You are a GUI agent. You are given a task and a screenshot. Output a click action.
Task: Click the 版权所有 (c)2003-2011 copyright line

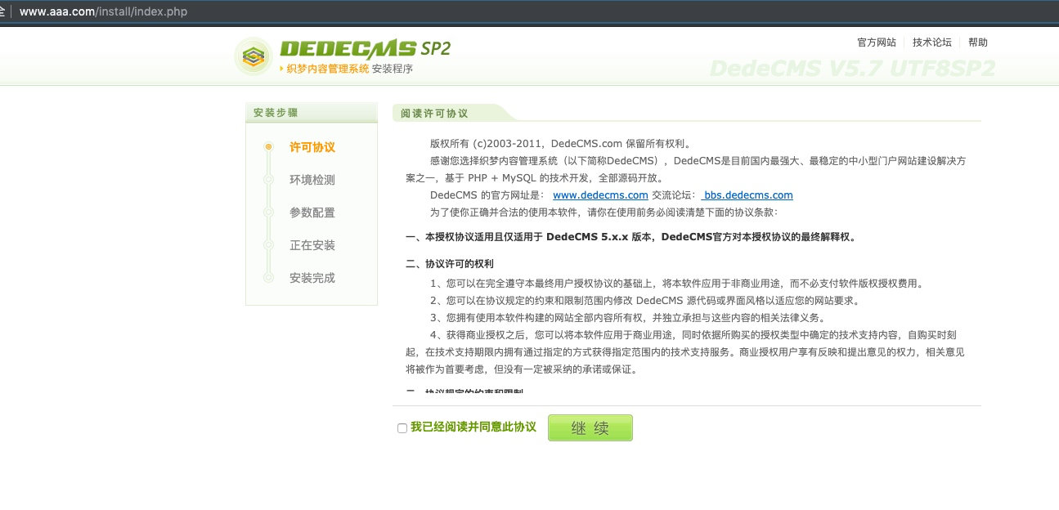561,144
